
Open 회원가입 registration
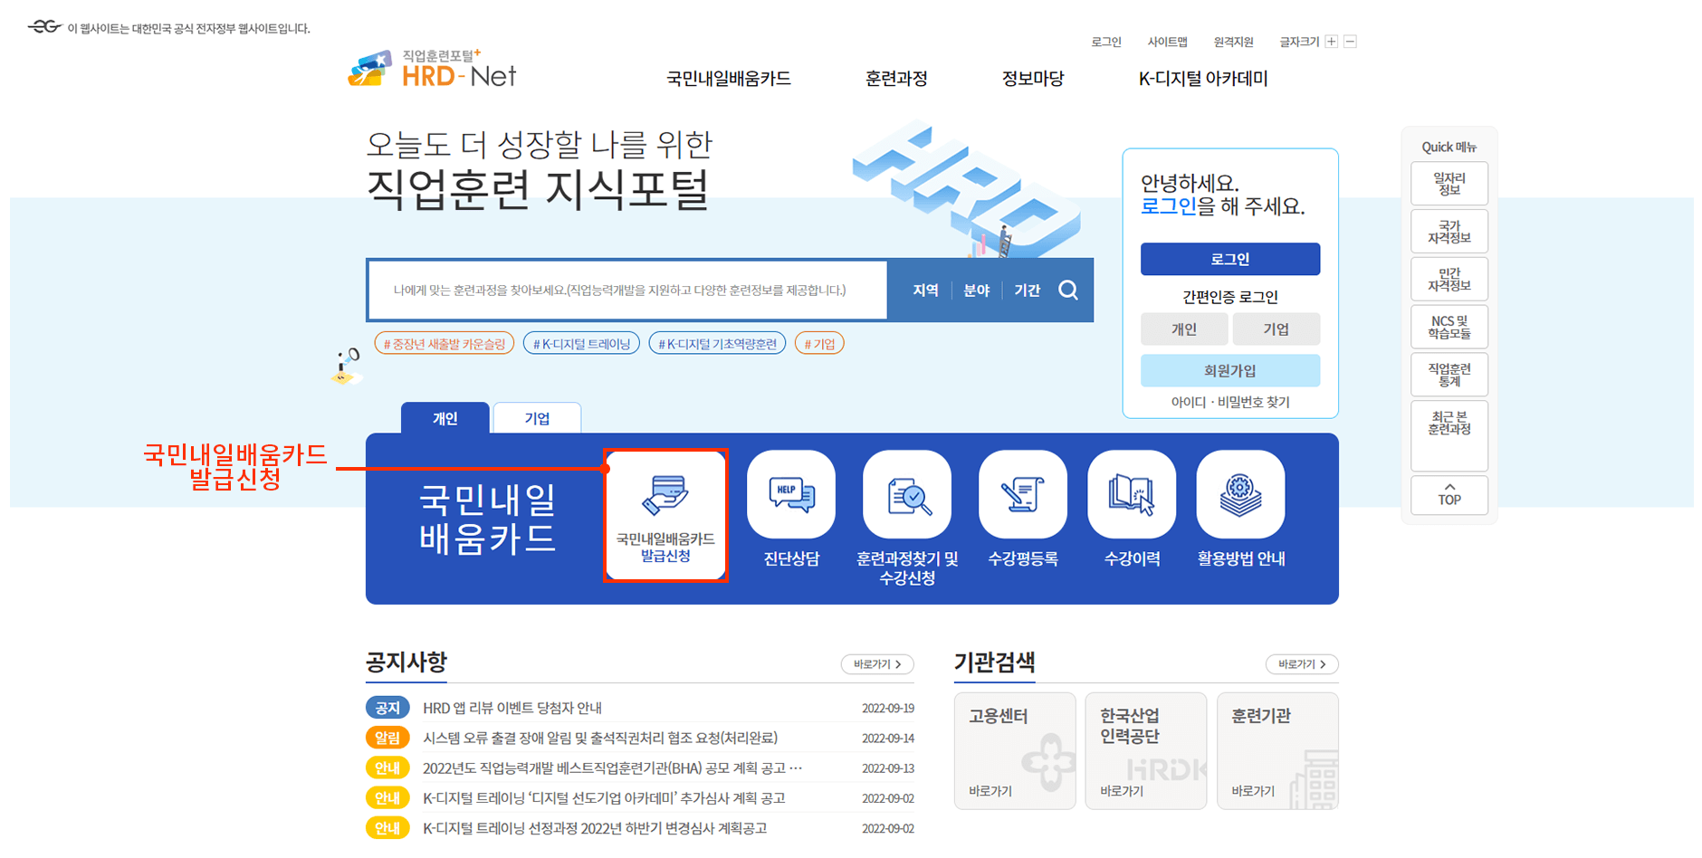pyautogui.click(x=1229, y=370)
